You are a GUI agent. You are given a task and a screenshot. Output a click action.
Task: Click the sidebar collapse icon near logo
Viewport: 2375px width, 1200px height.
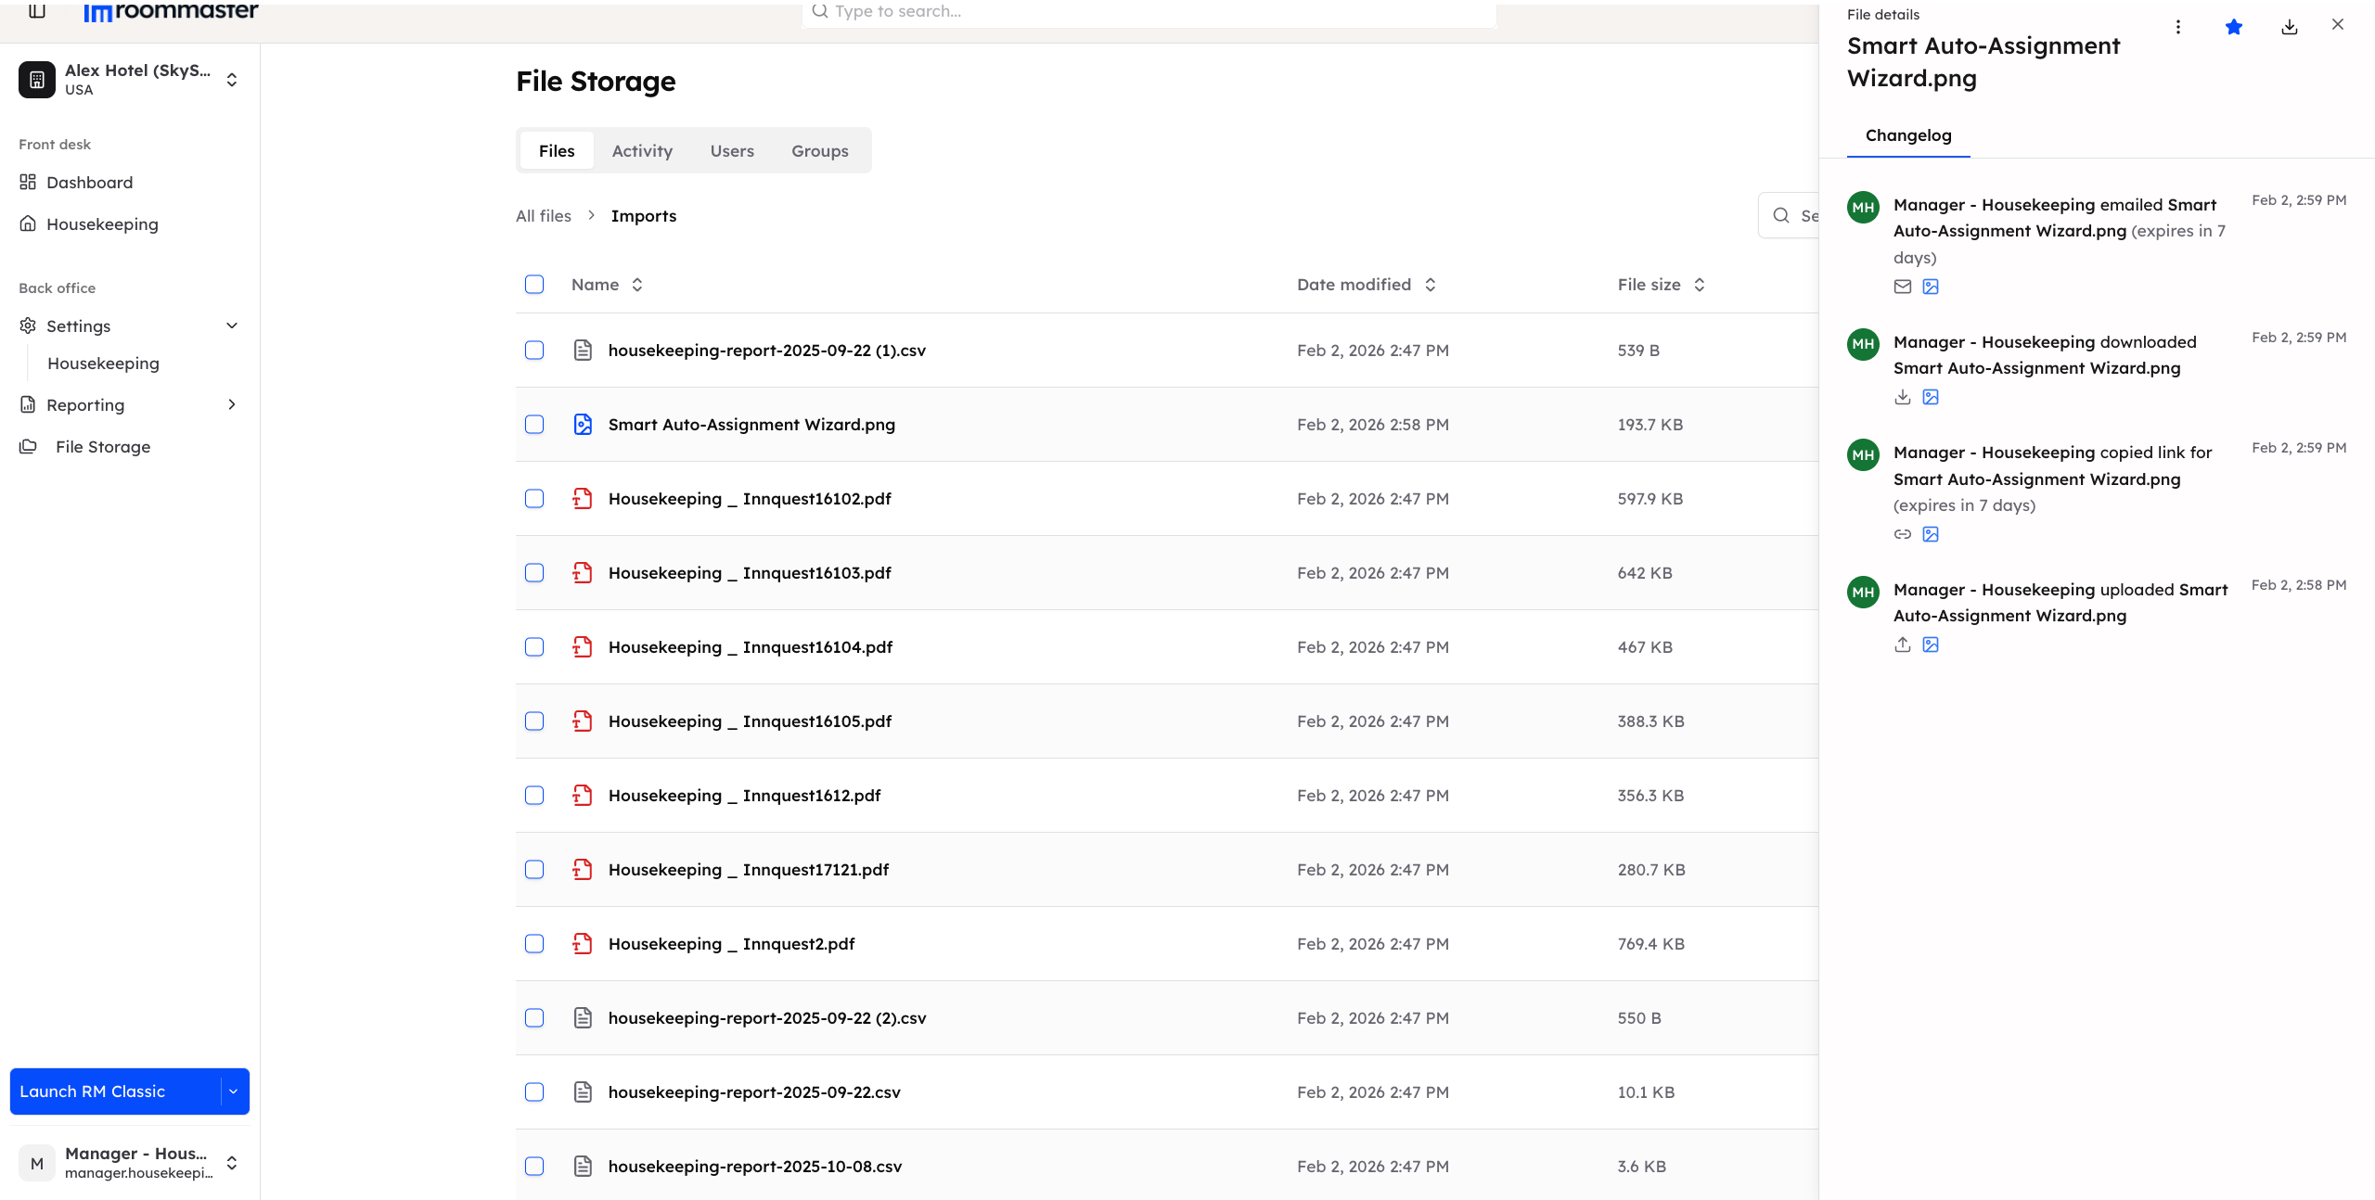(37, 11)
